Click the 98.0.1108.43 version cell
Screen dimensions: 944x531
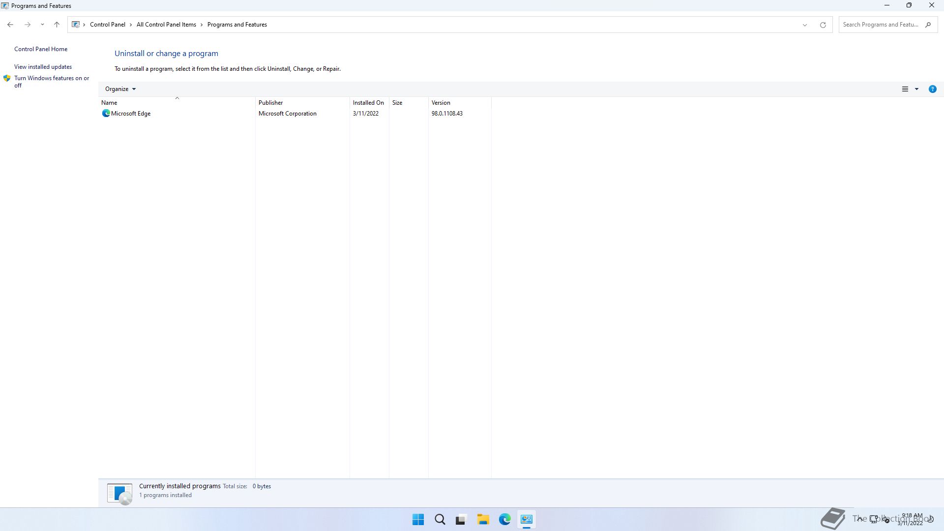[x=447, y=114]
